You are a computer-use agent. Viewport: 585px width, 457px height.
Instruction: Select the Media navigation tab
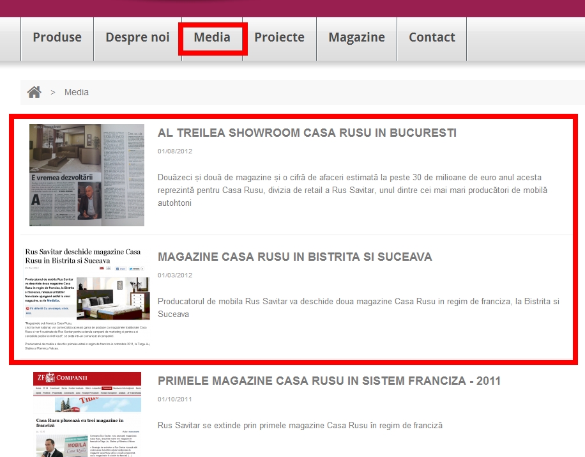click(212, 37)
